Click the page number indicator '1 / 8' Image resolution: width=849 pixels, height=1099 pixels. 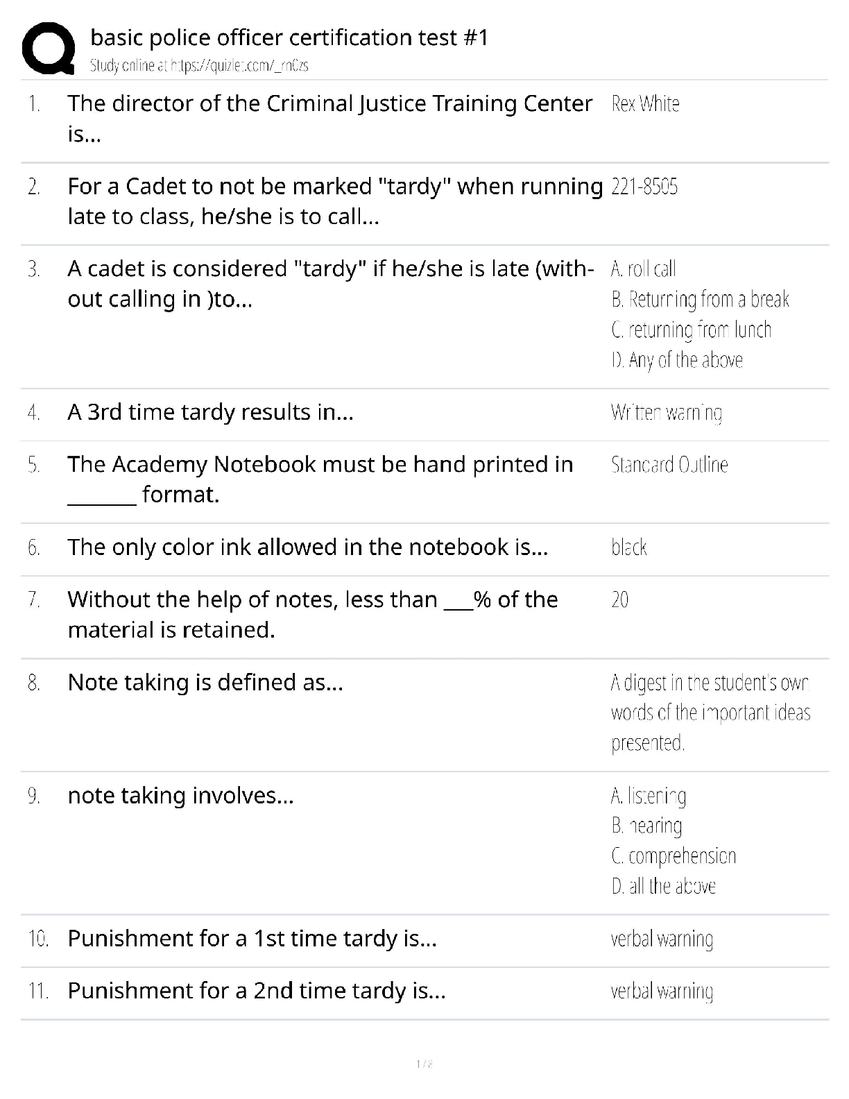click(x=424, y=1064)
